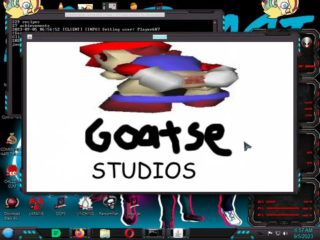Select the money bag COMMUNIST desktop shortcut
Viewport: 320px width, 240px height.
[x=12, y=144]
